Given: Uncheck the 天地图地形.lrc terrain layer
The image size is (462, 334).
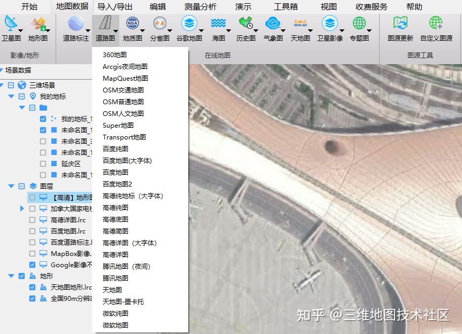Looking at the screenshot, I should point(32,287).
